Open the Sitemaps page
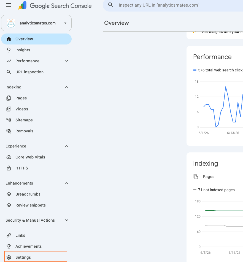The width and height of the screenshot is (243, 262). (x=36, y=120)
